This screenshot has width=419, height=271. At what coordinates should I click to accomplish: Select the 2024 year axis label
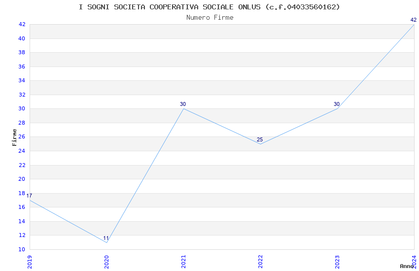[x=414, y=262]
